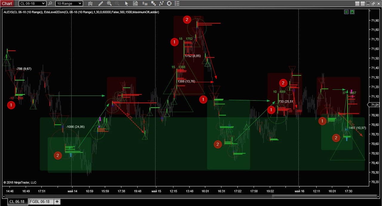The height and width of the screenshot is (206, 382).
Task: Toggle the green list panel button on chart
Action: coord(346,12)
